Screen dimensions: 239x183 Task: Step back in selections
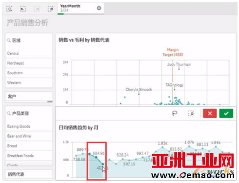(x=23, y=9)
